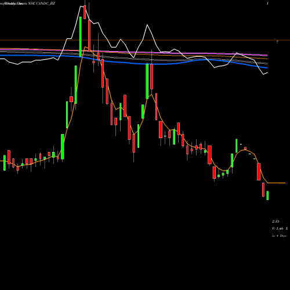Click the "2.35" price value
Image resolution: width=290 pixels, height=290 pixels.
click(275, 222)
